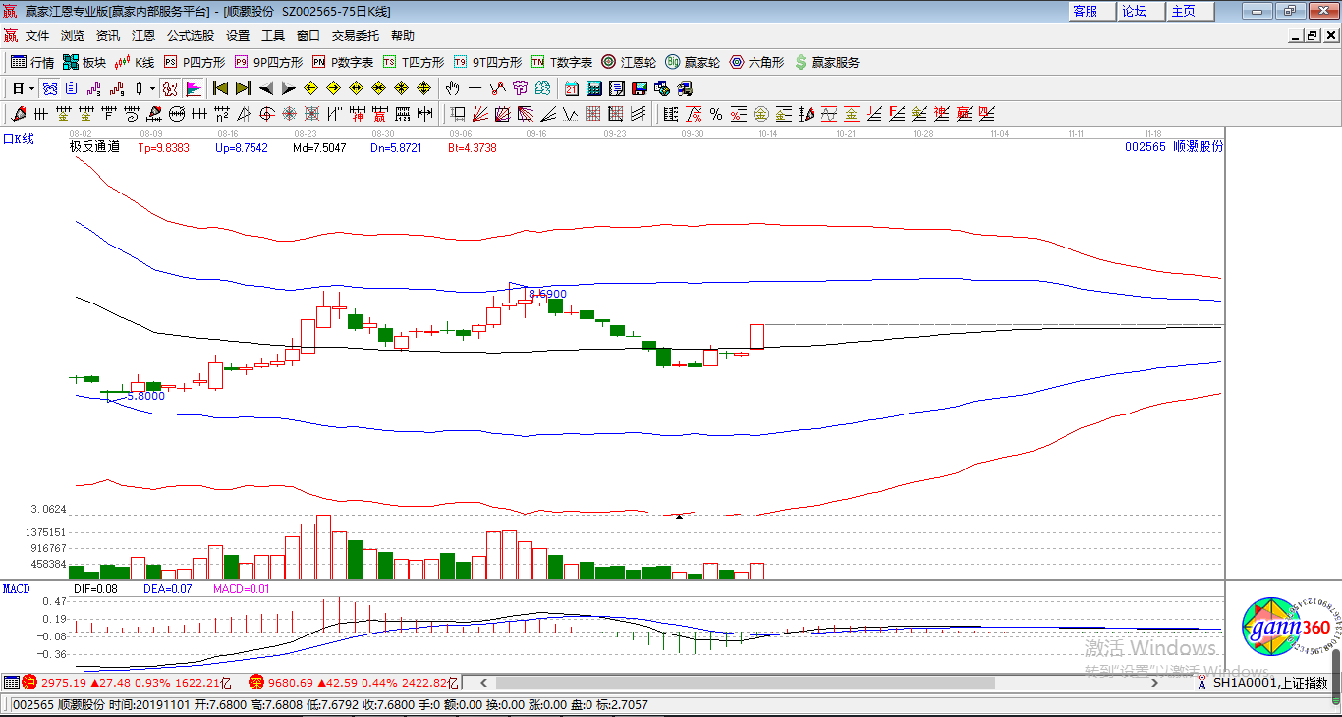
Task: Click the red floppy disk save icon
Action: (640, 88)
